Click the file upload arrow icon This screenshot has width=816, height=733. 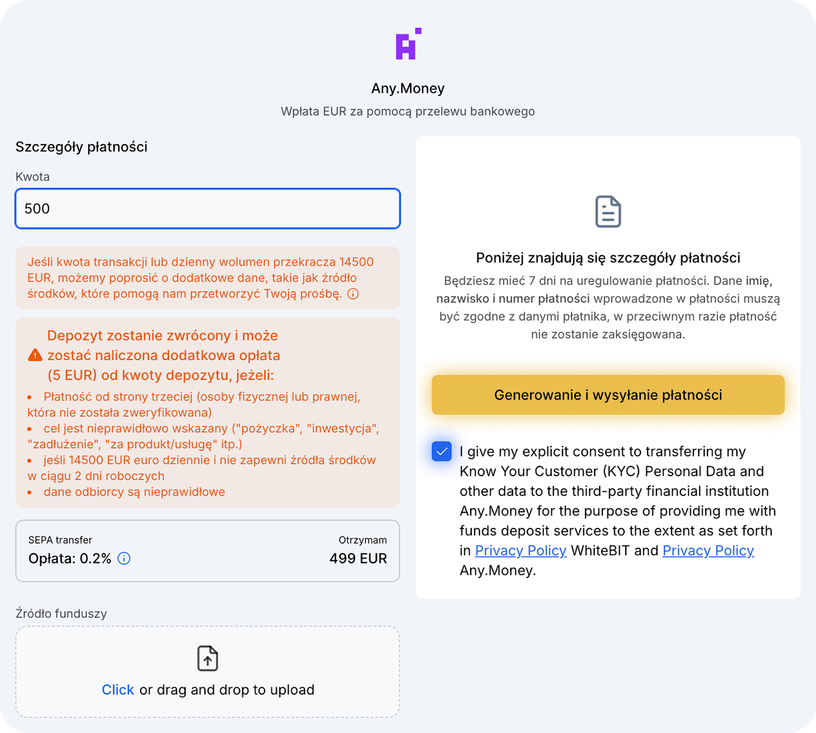[x=208, y=658]
